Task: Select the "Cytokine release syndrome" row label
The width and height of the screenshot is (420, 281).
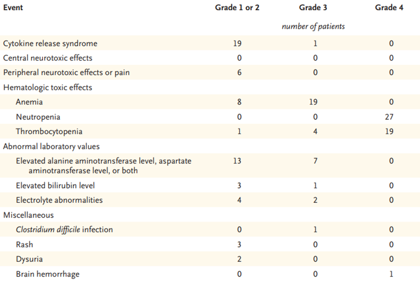Action: tap(50, 43)
